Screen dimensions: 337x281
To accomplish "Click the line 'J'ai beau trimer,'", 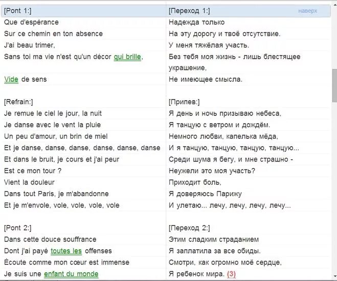I will [x=30, y=45].
